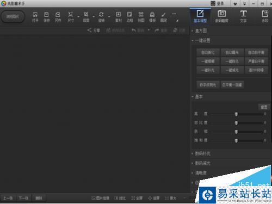The image size is (272, 204).
Task: Open the 素材 (Materials) tool icon
Action: (119, 17)
